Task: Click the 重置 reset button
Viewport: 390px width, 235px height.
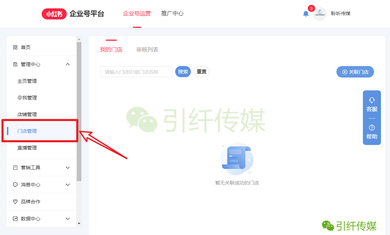Action: [202, 72]
